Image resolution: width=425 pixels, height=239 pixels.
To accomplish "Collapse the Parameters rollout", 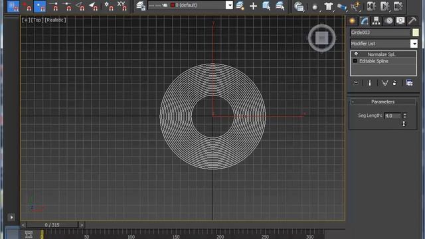I will (x=382, y=102).
